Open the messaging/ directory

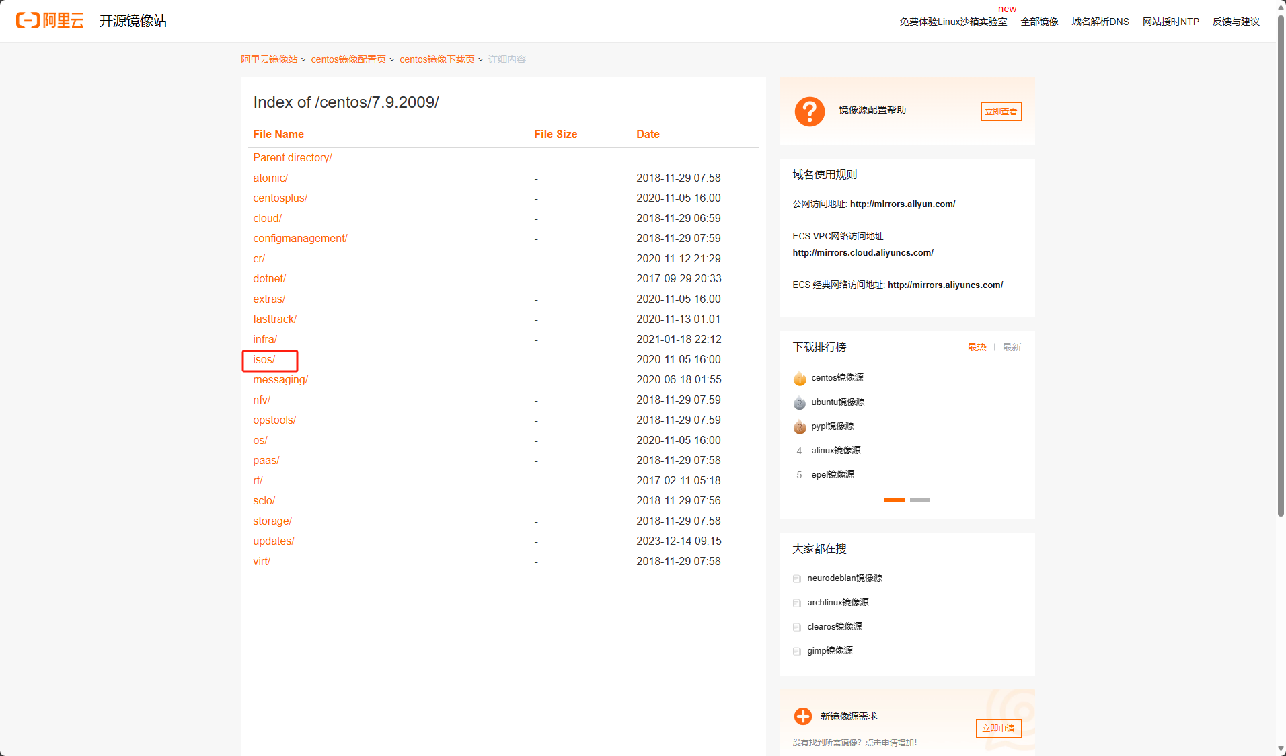pos(280,379)
